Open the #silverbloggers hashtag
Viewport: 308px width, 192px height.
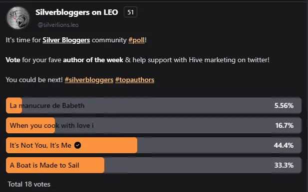click(89, 80)
